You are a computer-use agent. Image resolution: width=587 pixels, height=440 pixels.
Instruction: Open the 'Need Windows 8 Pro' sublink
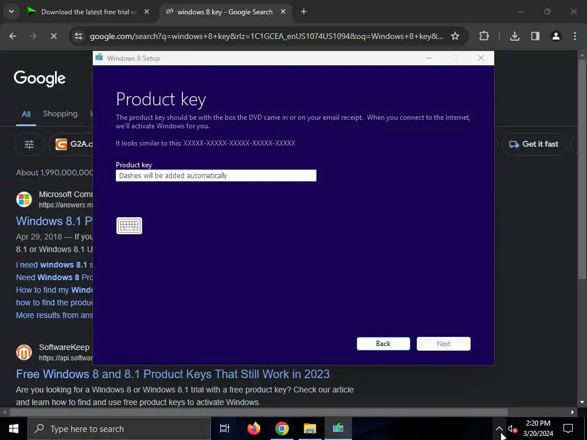(54, 278)
